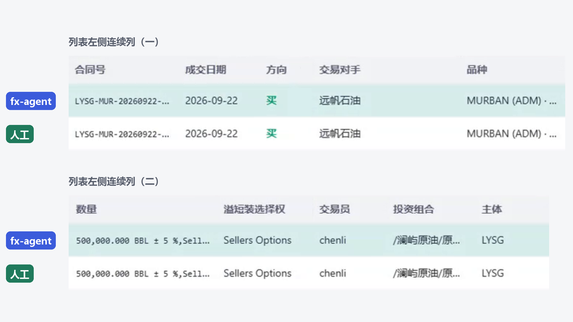Screen dimensions: 573x322
Task: Click date 2026-09-22 in fx-agent row
Action: pyautogui.click(x=211, y=101)
